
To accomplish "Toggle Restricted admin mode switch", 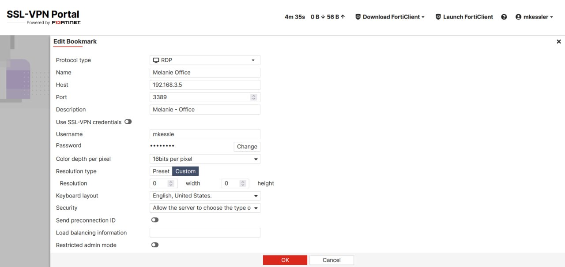I will 155,245.
